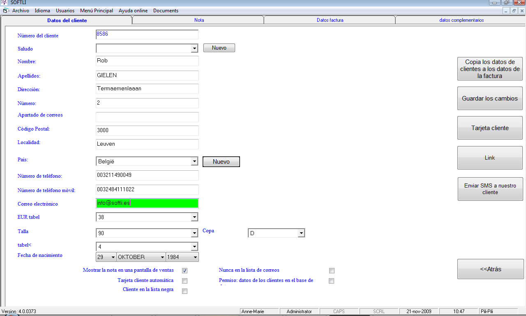
Task: Switch to the Nota tab
Action: pyautogui.click(x=199, y=20)
